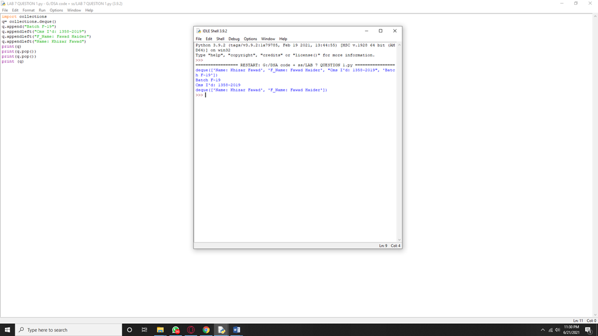Click the RESTART line in shell output
The image size is (598, 336).
pyautogui.click(x=295, y=65)
